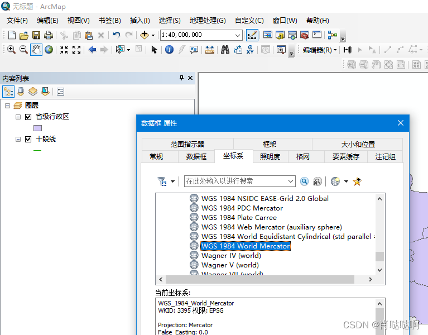The height and width of the screenshot is (335, 428).
Task: Collapse the 省级行政区 layer node
Action: (x=18, y=117)
